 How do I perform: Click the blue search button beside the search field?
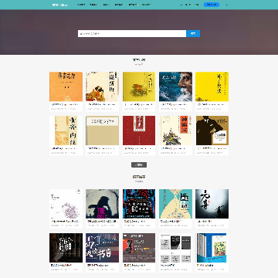pyautogui.click(x=193, y=34)
